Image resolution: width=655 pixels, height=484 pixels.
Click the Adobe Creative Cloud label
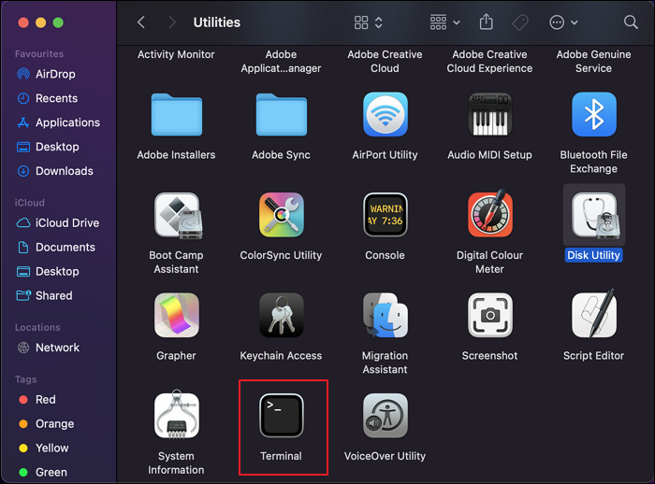click(386, 62)
